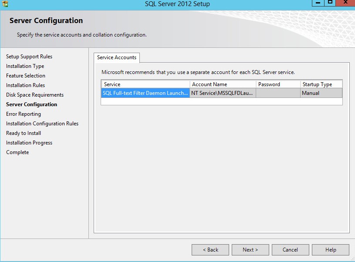Click the SQL Server setup icon in title bar

pyautogui.click(x=5, y=3)
